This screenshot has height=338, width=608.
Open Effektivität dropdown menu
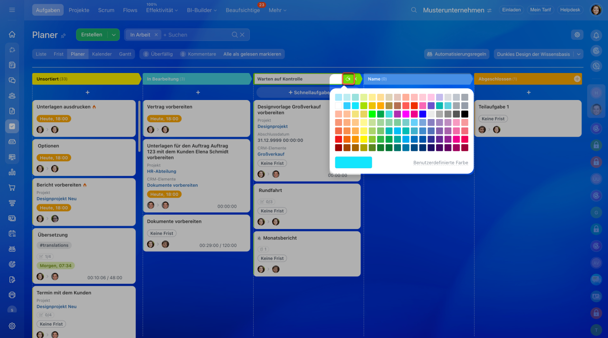point(162,10)
